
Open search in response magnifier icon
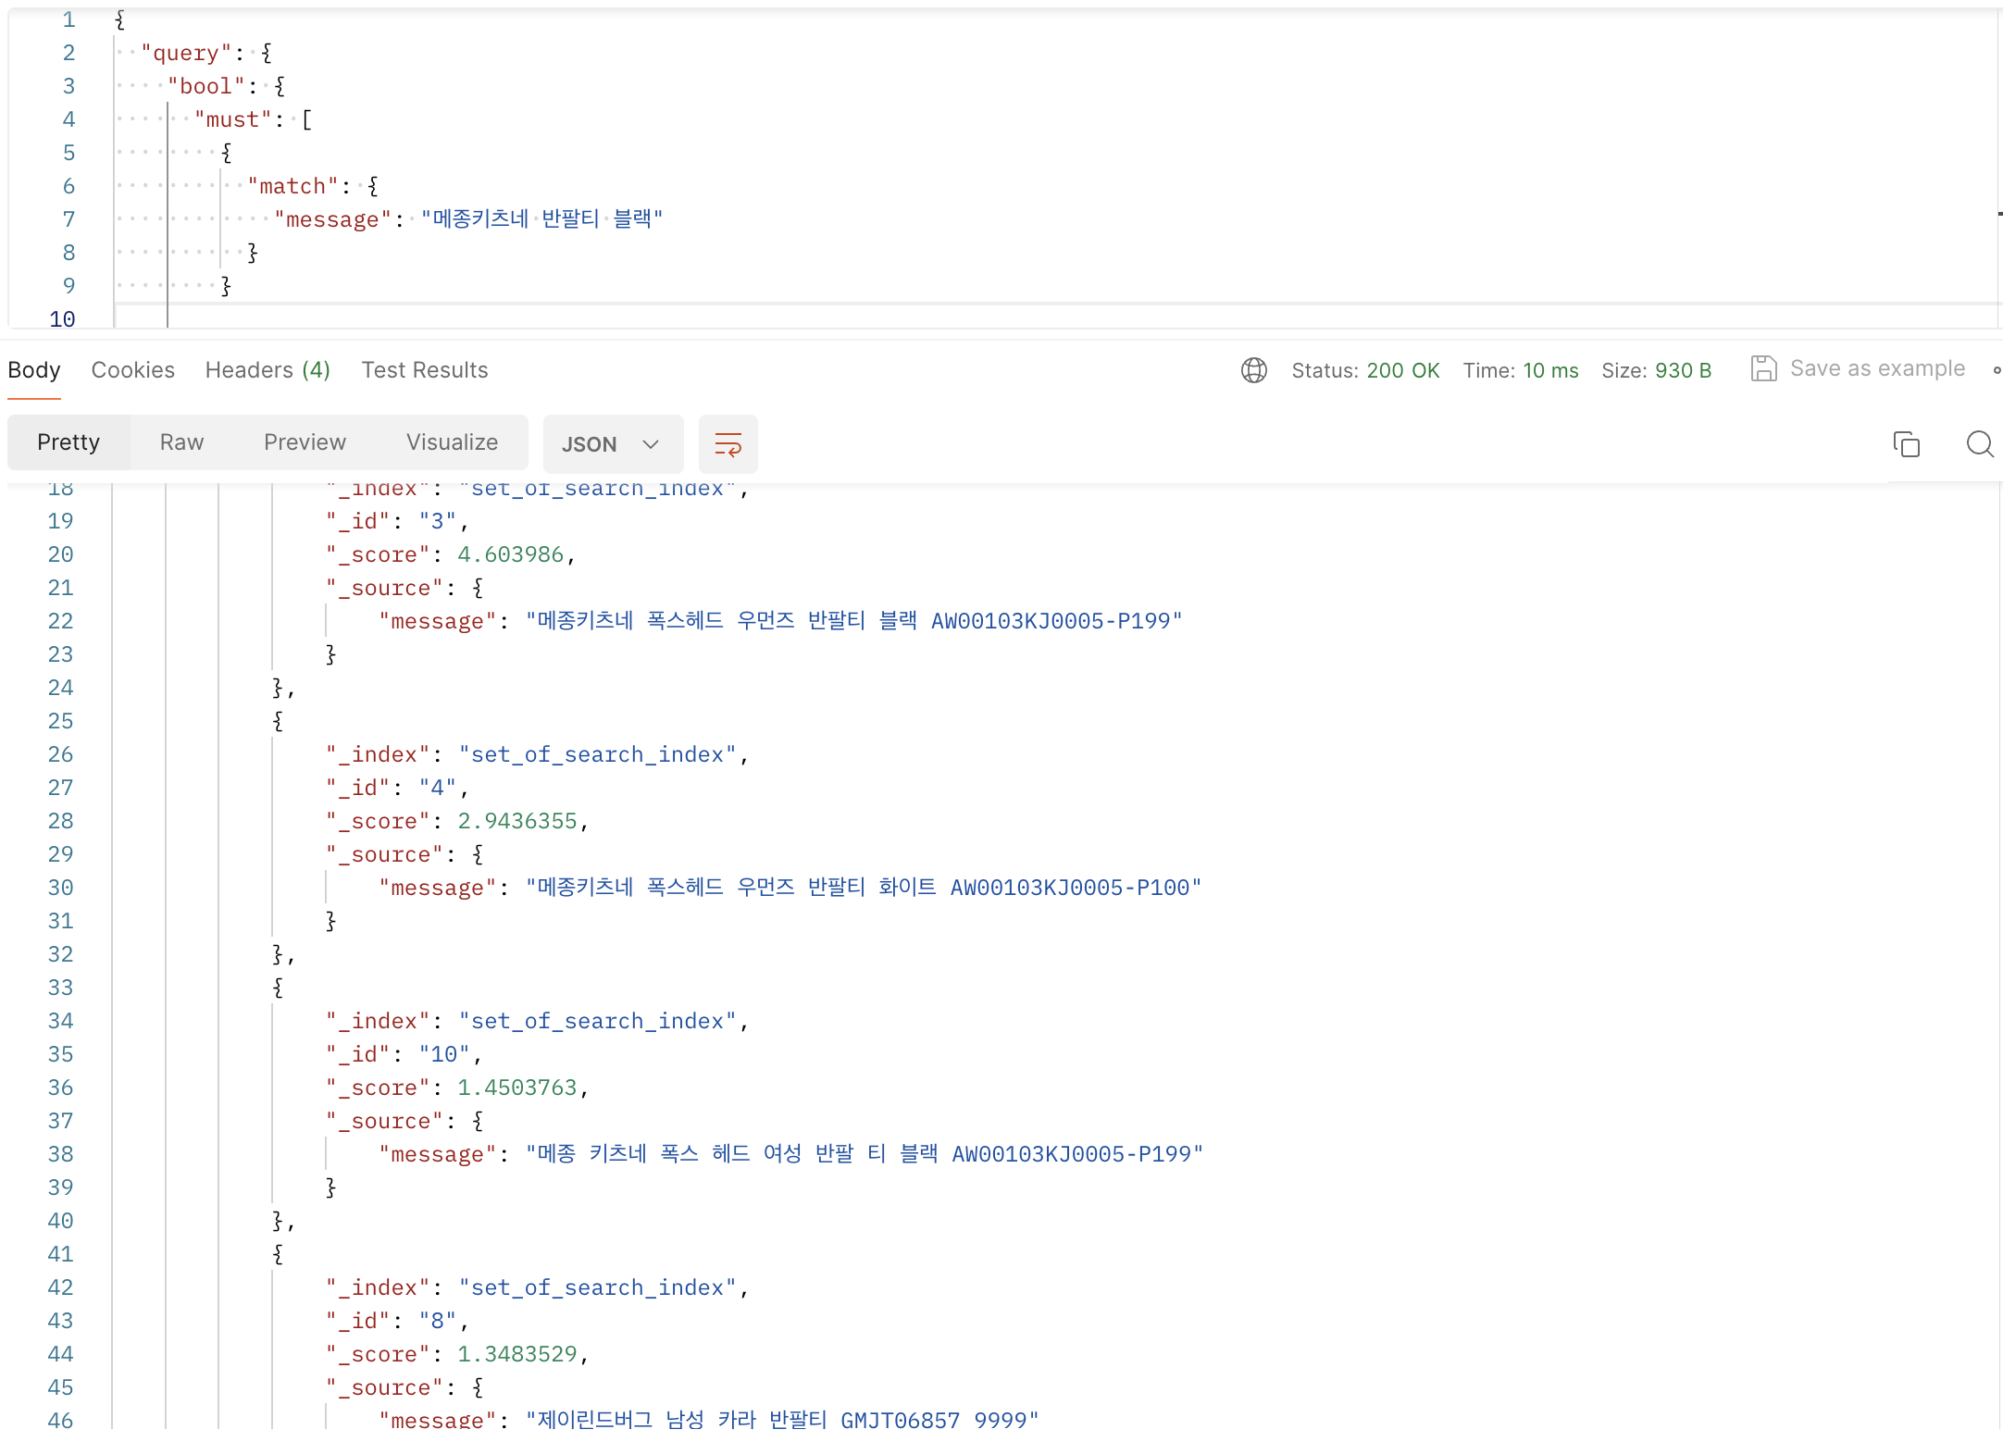(x=1979, y=444)
